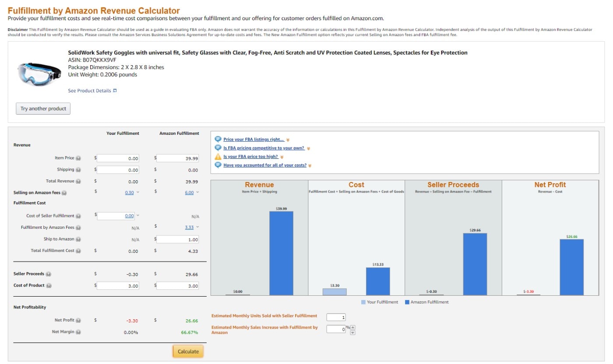Expand the Price your FBA listings right chevron
Screen dimensions: 613x364
[288, 140]
